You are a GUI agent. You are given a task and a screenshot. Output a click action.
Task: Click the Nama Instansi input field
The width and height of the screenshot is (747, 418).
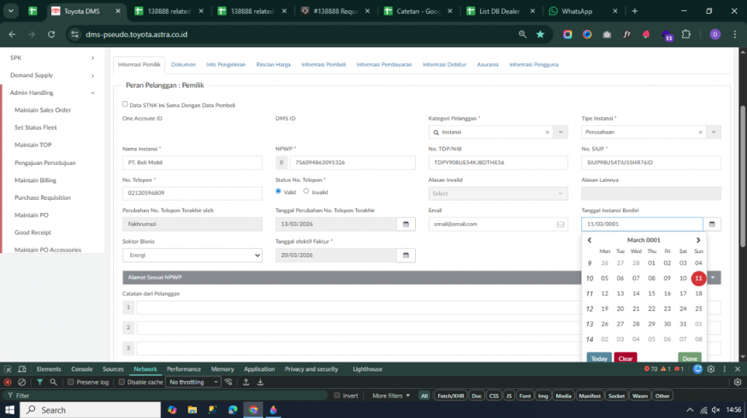tap(192, 162)
